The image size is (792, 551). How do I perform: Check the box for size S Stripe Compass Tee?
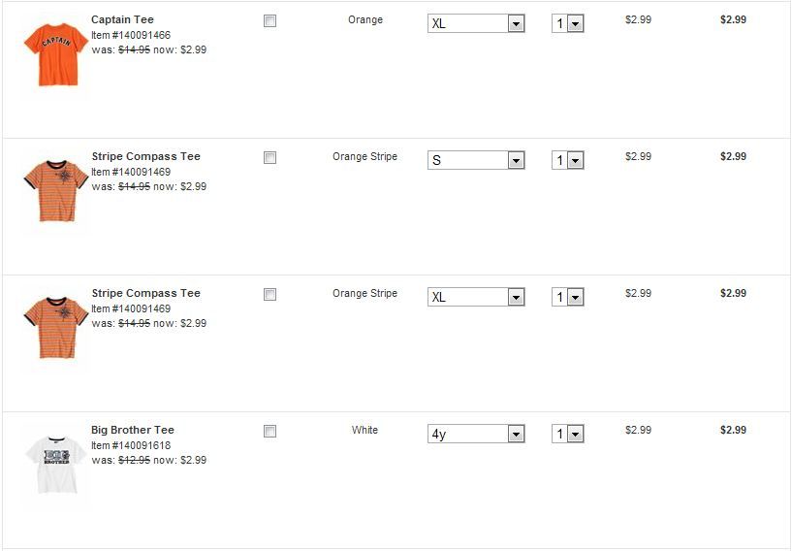coord(269,157)
